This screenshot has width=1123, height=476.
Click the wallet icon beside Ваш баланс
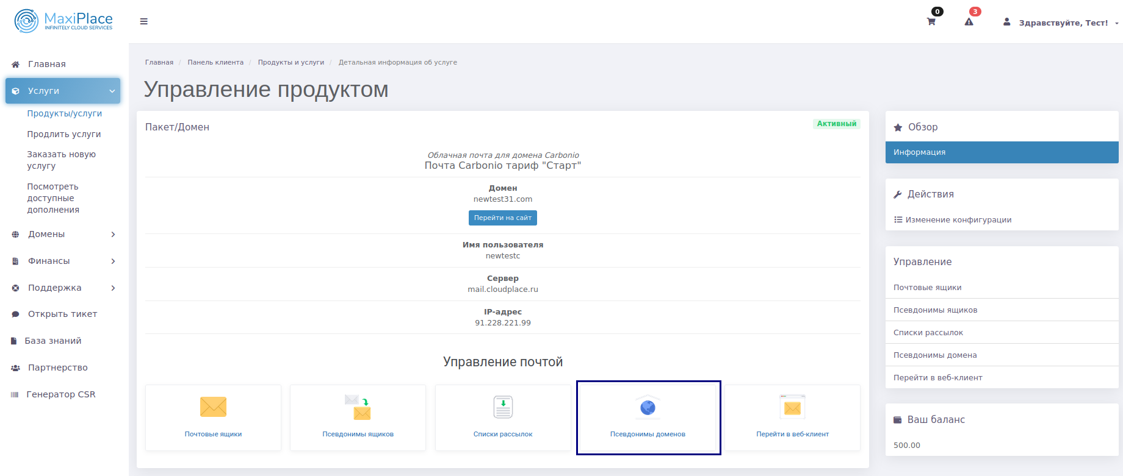(897, 420)
